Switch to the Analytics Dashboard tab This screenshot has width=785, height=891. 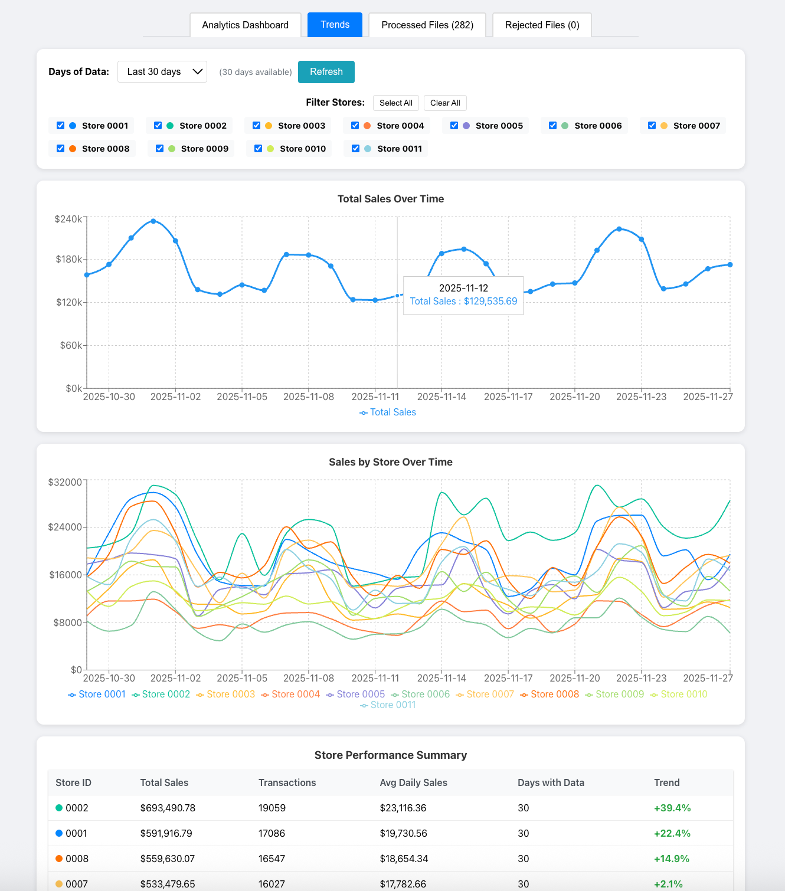coord(245,25)
